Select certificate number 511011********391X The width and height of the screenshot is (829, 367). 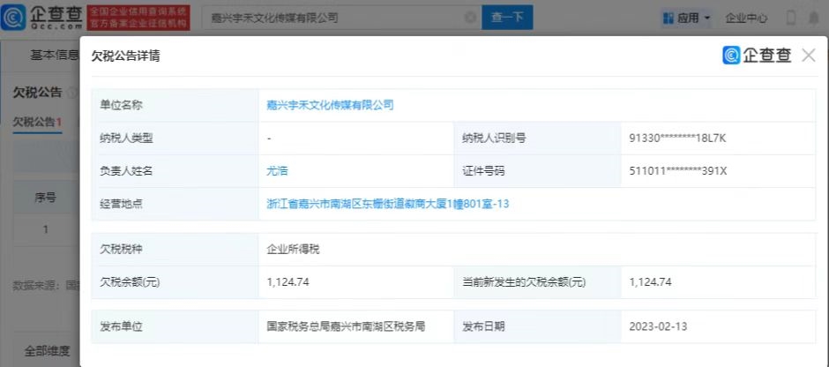[x=678, y=171]
